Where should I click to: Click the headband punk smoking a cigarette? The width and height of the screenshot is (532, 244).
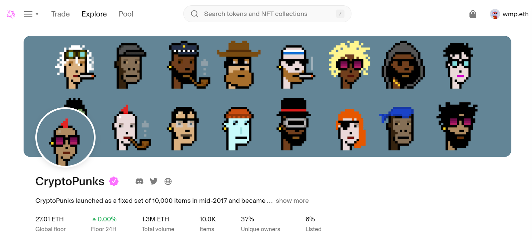tap(295, 67)
